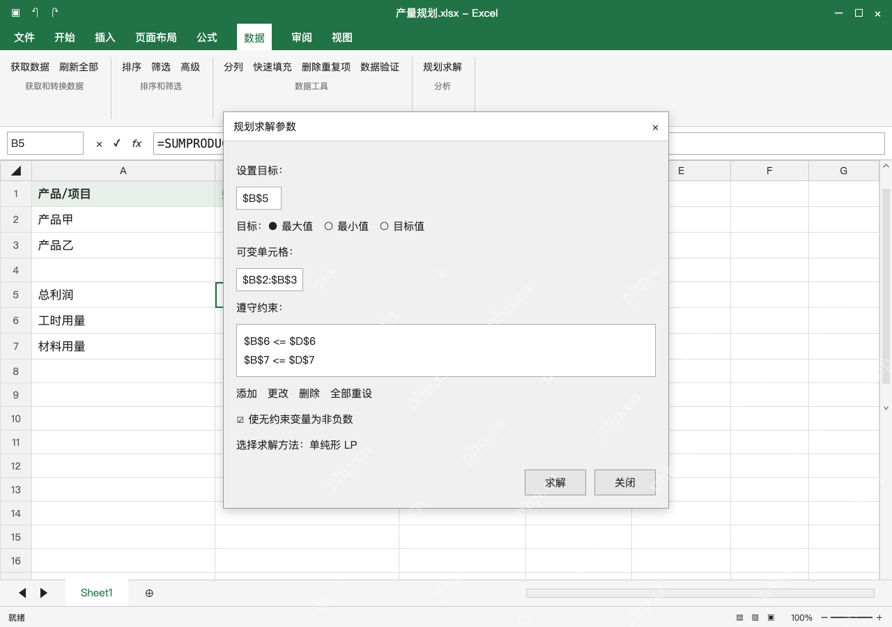
Task: Select column F header
Action: click(769, 171)
